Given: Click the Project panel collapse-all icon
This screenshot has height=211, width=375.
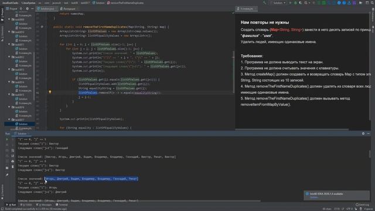Looking at the screenshot, I should point(21,9).
